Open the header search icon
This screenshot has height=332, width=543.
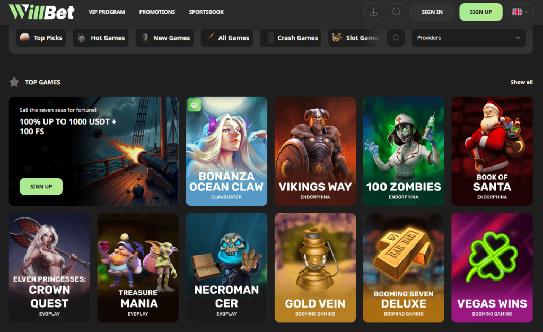(x=397, y=12)
